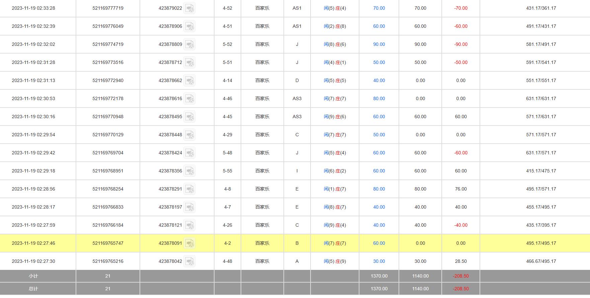Screen dimensions: 590x298
Task: Click result 闲(8) 庄(6) in 02:32:02 row
Action: point(335,44)
